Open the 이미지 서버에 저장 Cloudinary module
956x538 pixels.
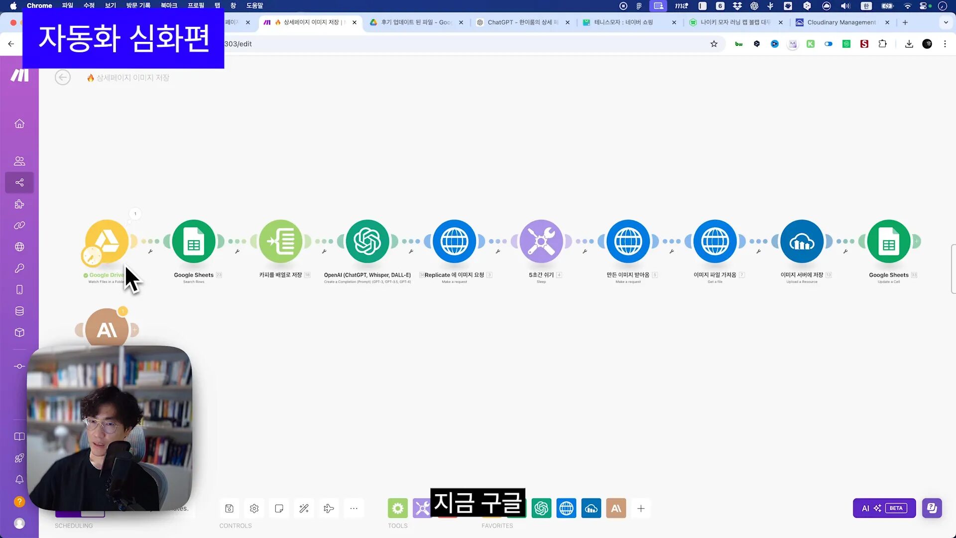[x=802, y=241]
